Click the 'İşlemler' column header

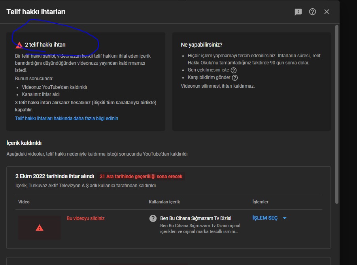(260, 202)
